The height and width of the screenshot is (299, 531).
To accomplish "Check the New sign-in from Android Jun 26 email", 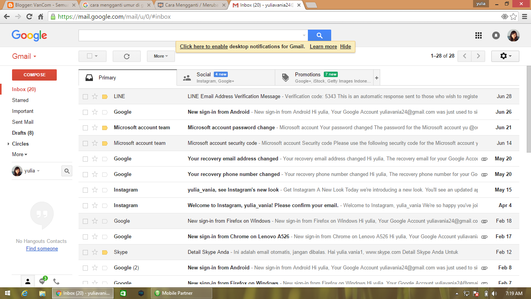I will point(85,112).
